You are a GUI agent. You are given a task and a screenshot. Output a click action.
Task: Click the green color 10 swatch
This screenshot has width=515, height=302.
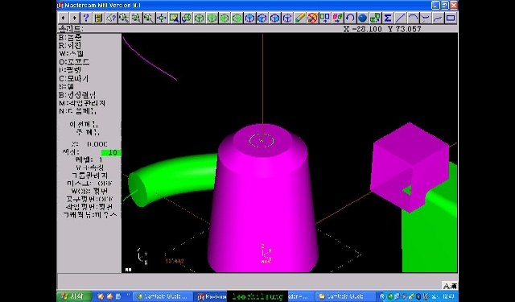(x=111, y=152)
